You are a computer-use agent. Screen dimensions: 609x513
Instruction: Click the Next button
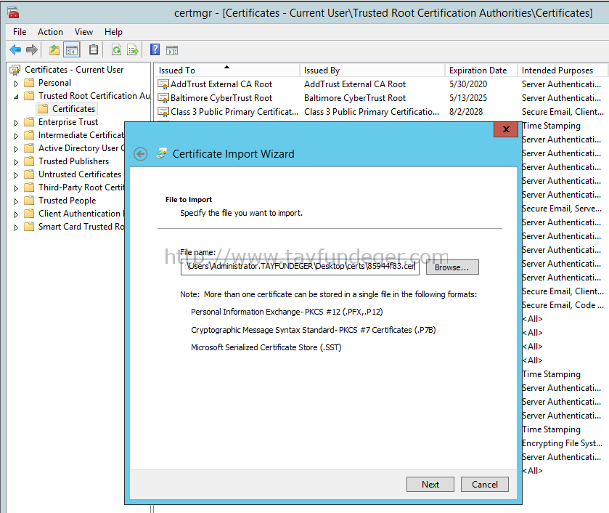click(x=430, y=484)
